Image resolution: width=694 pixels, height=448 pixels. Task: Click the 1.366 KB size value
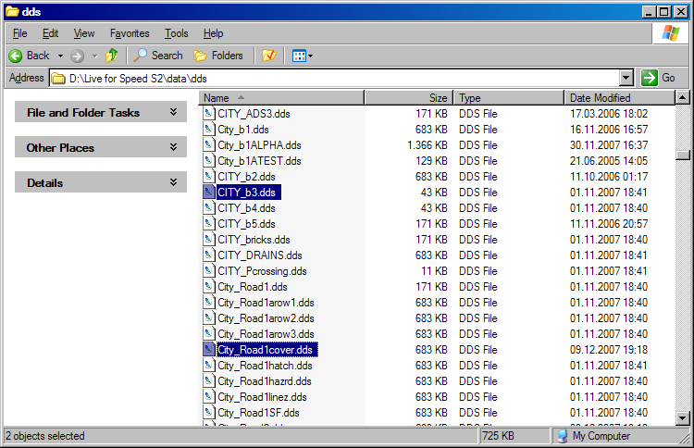pyautogui.click(x=428, y=145)
